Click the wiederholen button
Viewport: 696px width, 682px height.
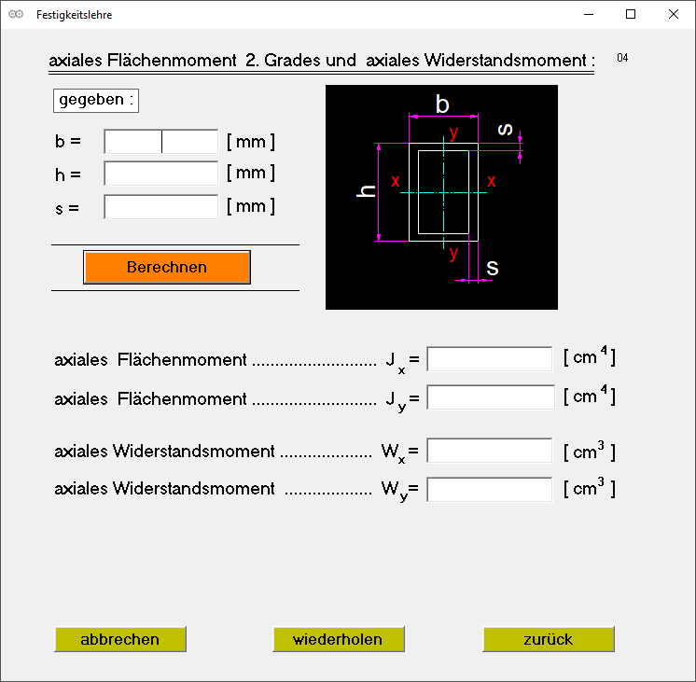[340, 639]
